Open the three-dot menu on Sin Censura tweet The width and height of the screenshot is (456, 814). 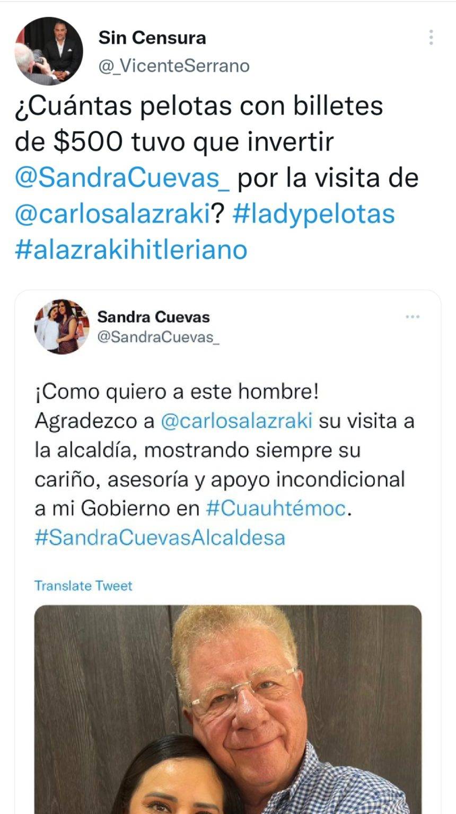point(431,37)
